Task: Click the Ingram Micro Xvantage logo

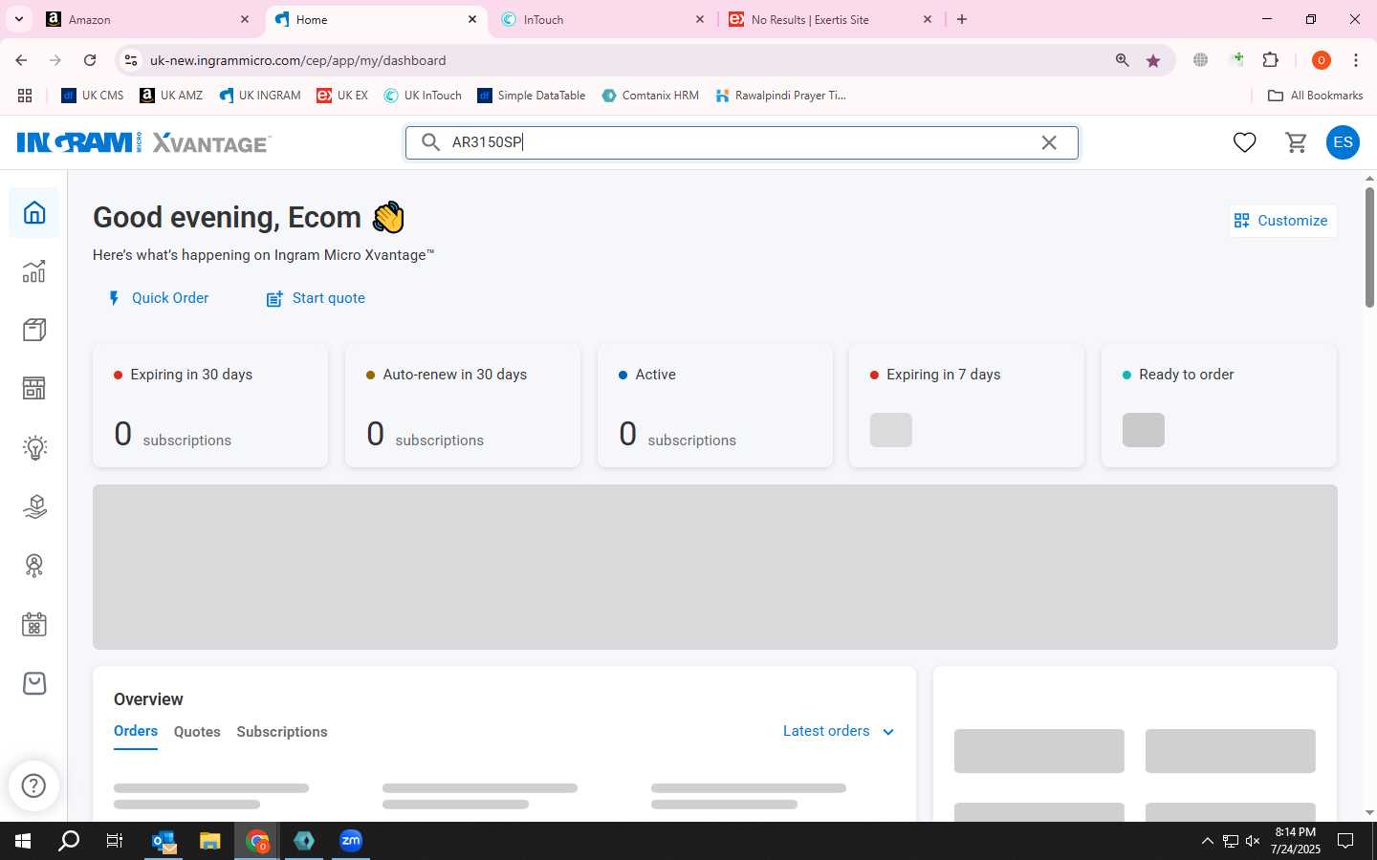Action: click(x=144, y=142)
